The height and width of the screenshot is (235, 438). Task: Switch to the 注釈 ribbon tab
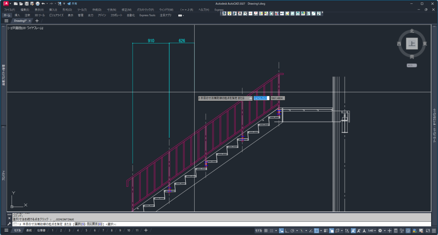27,15
